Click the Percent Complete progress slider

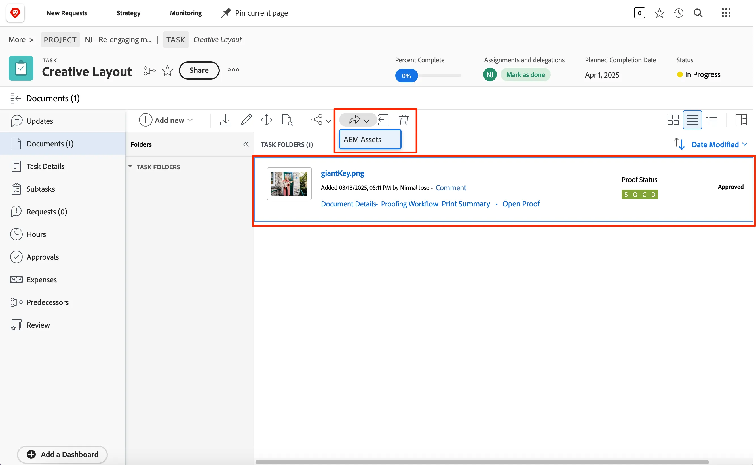tap(428, 76)
